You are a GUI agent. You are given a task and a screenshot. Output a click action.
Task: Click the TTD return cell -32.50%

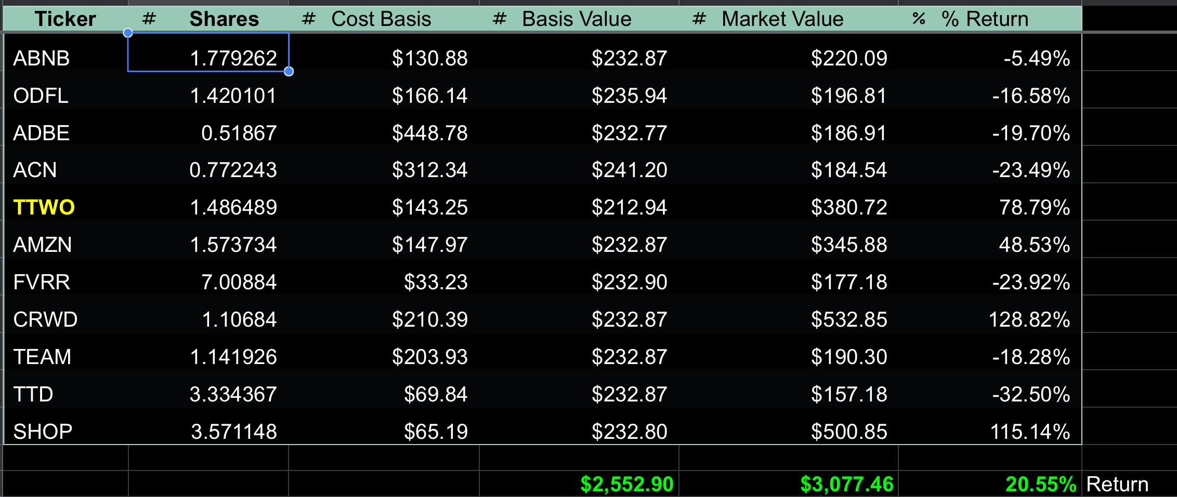tap(1030, 394)
